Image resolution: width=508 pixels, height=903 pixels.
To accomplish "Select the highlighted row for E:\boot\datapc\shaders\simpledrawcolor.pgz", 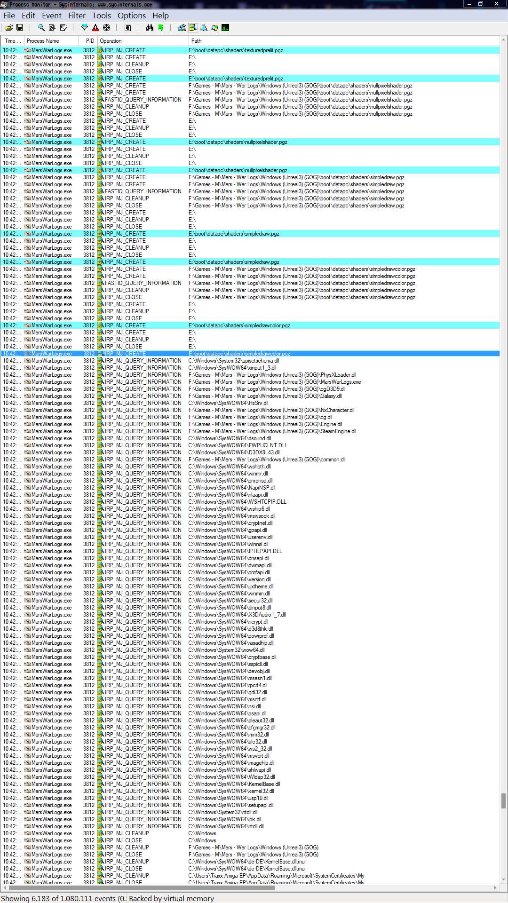I will point(250,354).
